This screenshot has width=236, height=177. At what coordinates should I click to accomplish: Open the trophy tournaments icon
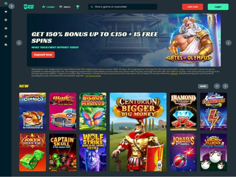click(x=78, y=7)
